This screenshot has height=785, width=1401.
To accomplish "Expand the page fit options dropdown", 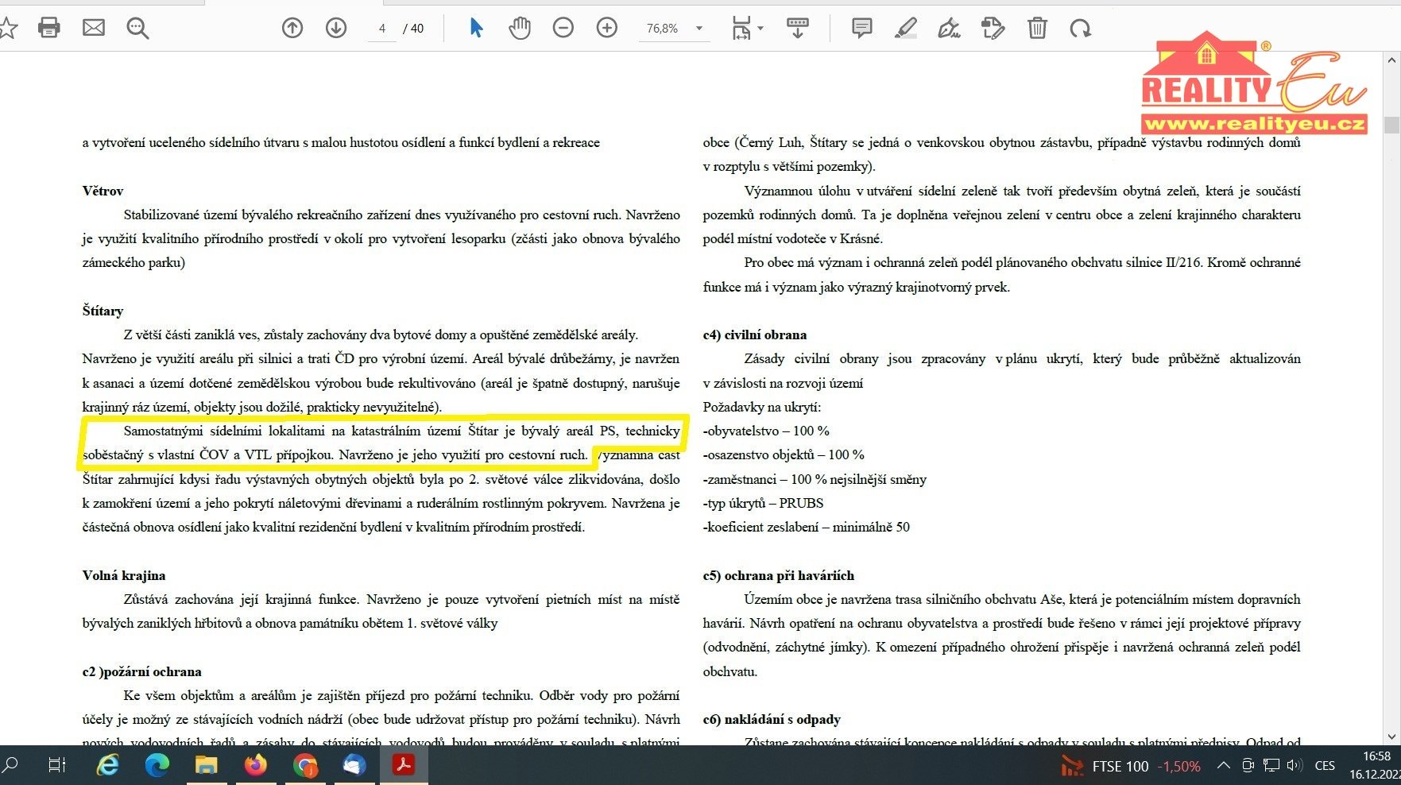I will click(747, 29).
